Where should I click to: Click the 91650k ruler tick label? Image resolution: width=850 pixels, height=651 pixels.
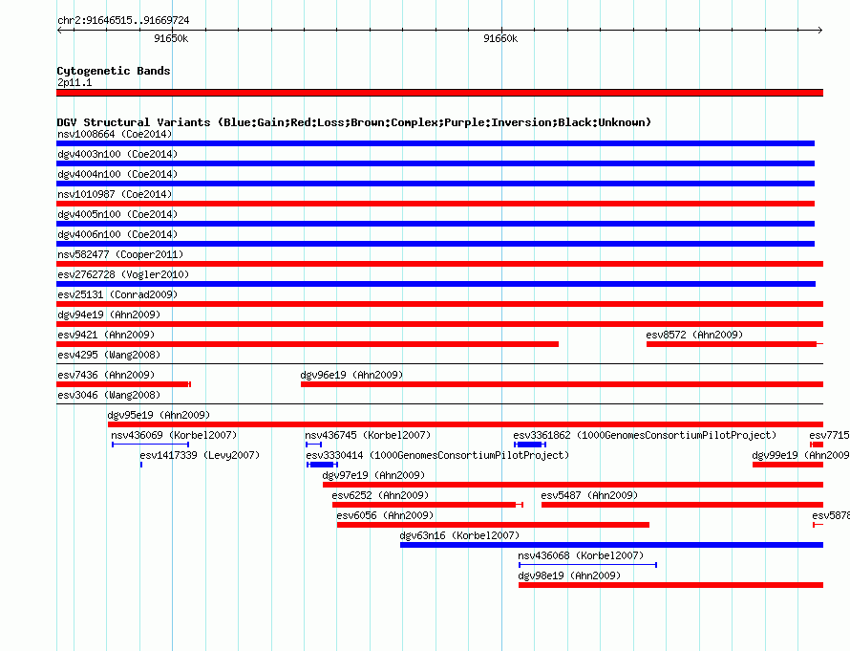click(x=171, y=38)
